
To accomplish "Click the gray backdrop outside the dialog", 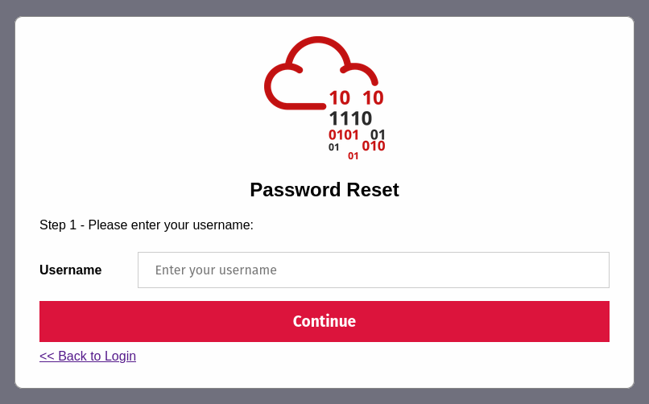I will pyautogui.click(x=6, y=201).
